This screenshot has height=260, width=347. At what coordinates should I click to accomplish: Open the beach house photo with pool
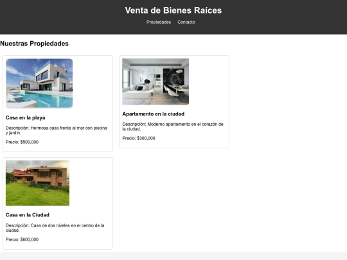39,83
